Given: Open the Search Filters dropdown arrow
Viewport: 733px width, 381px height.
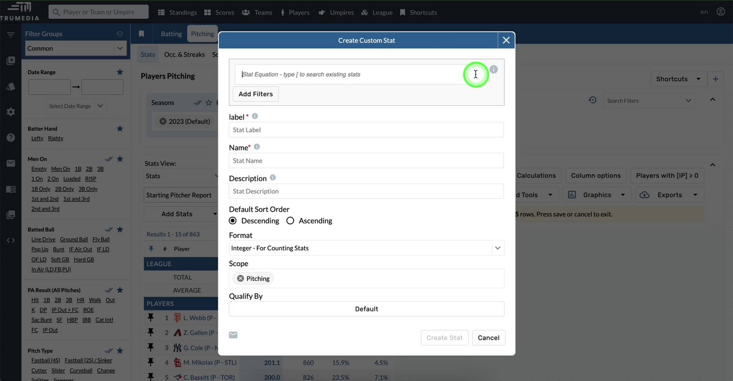Looking at the screenshot, I should [x=688, y=101].
